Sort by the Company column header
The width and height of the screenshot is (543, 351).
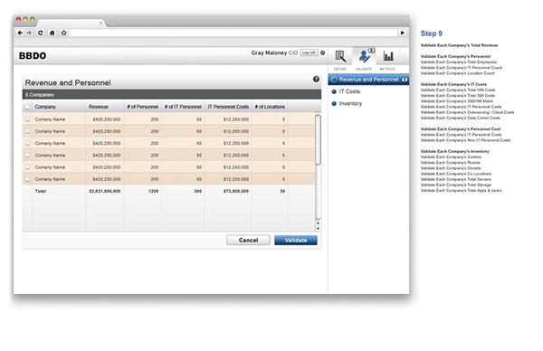45,107
